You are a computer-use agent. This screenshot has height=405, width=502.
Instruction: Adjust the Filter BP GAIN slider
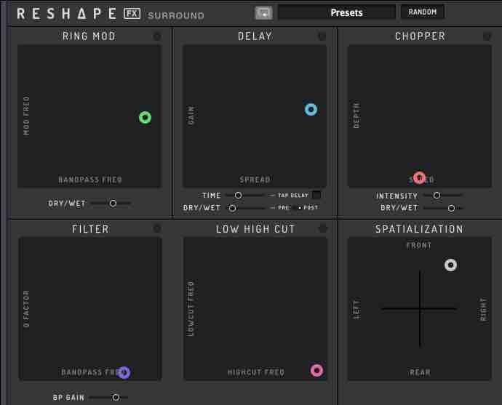point(108,397)
